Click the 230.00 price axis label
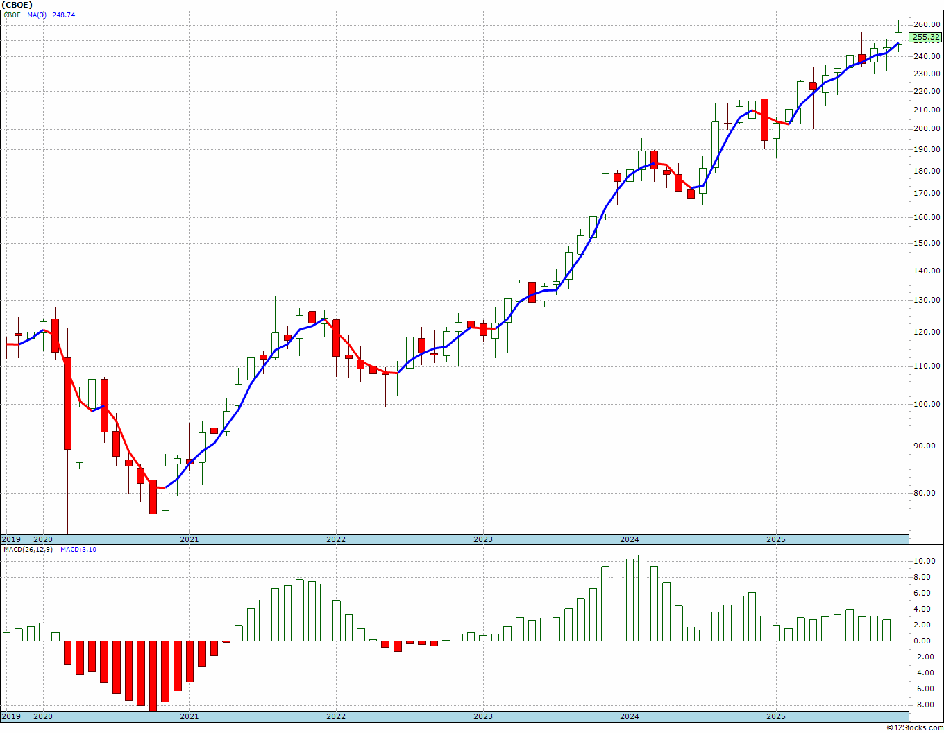This screenshot has width=944, height=733. point(926,74)
